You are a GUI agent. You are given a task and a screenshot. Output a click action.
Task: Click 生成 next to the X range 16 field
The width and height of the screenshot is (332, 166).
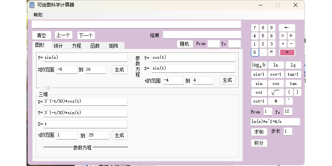point(120,70)
